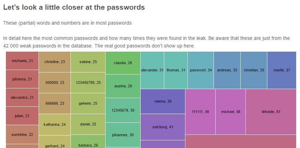Select the thomas, 31 rectangle
This screenshot has width=300, height=148.
pyautogui.click(x=176, y=70)
